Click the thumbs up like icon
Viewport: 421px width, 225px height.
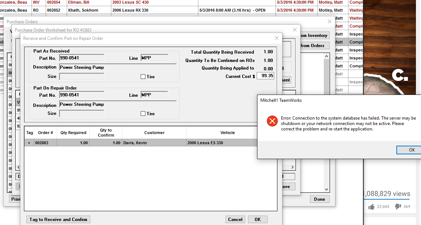[372, 207]
